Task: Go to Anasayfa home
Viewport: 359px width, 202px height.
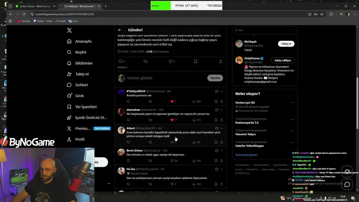Action: coord(79,41)
